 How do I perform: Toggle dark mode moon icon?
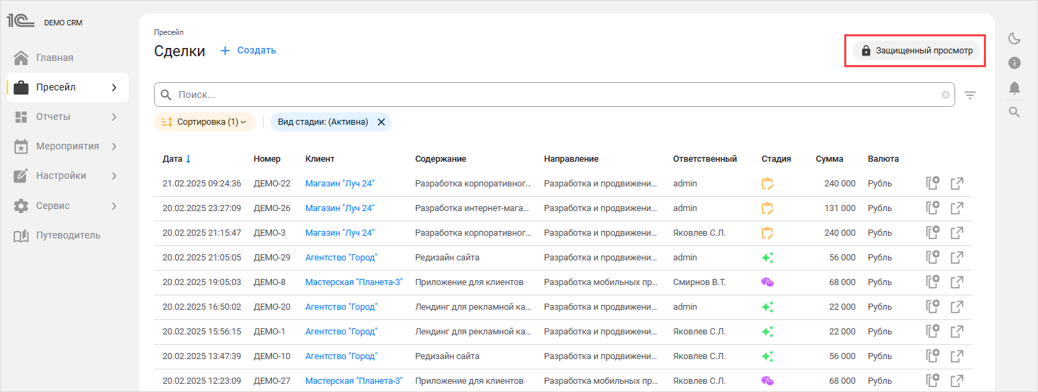coord(1015,38)
